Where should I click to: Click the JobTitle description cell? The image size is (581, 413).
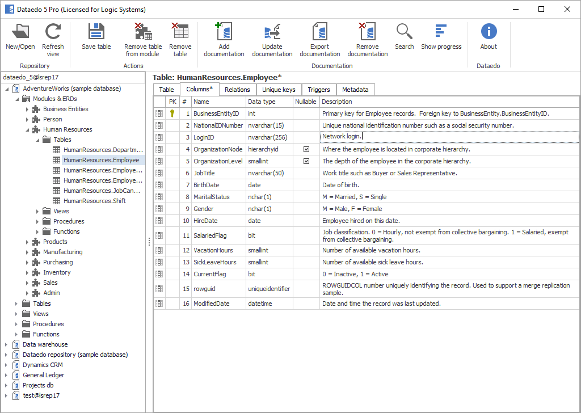[x=449, y=173]
